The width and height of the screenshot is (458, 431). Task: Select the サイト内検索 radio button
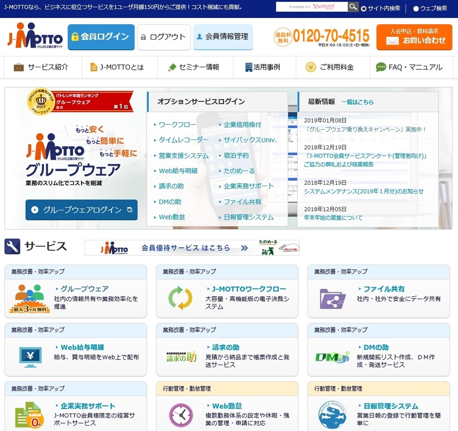point(364,8)
